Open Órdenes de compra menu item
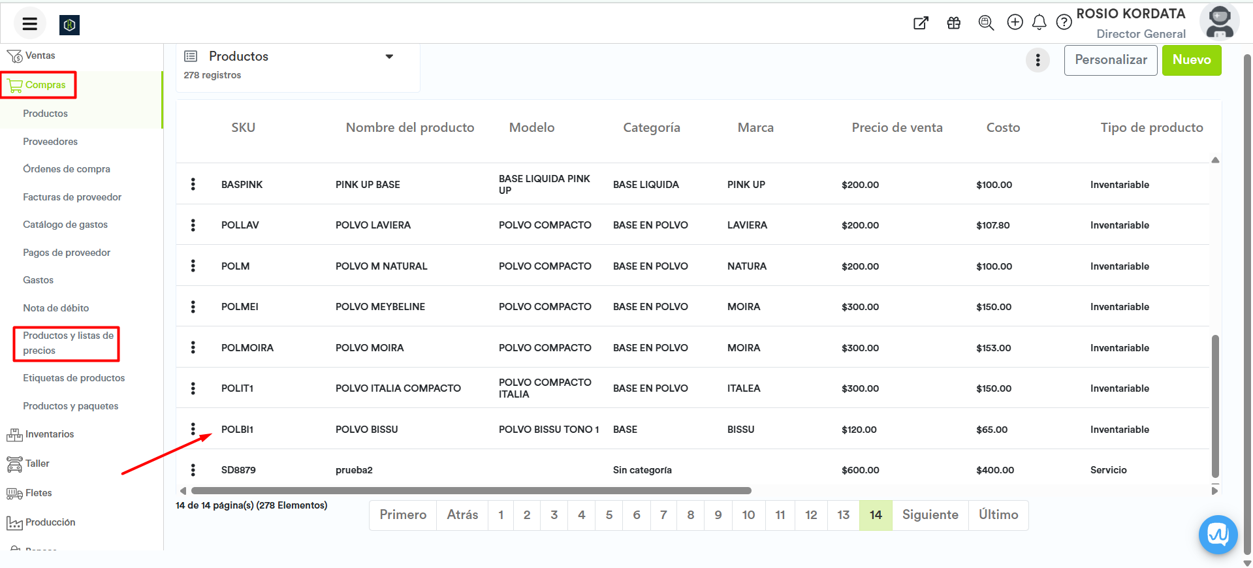Viewport: 1253px width, 568px height. coord(67,169)
